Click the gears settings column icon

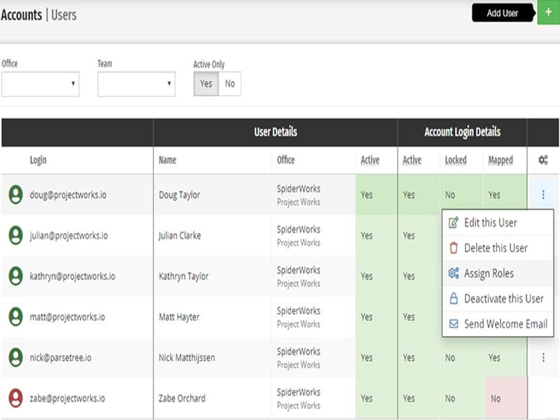point(543,160)
